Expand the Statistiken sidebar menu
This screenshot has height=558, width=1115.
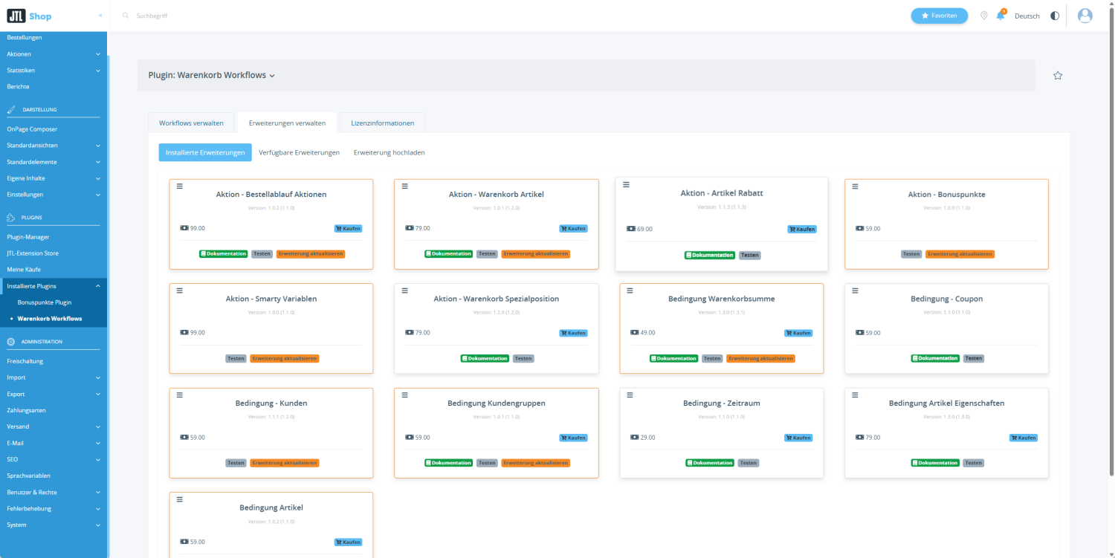[x=98, y=71]
